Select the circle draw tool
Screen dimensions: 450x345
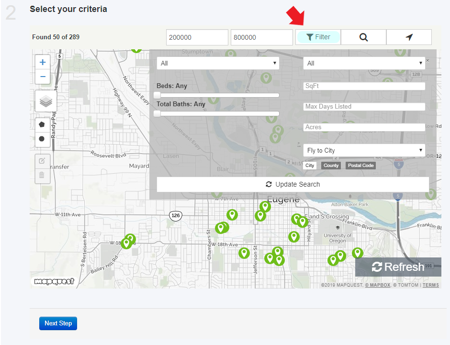point(42,139)
